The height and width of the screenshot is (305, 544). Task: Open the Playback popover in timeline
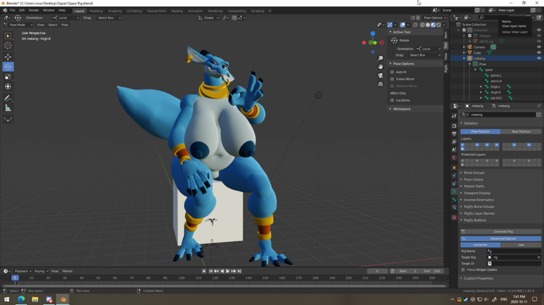pyautogui.click(x=23, y=271)
